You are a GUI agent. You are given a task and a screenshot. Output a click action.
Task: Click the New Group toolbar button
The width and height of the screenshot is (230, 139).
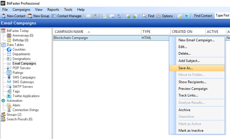click(x=38, y=16)
